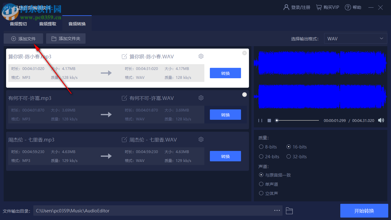Convert 有何不可-许嵩.mp3 to WAV
This screenshot has width=391, height=220.
[x=225, y=114]
